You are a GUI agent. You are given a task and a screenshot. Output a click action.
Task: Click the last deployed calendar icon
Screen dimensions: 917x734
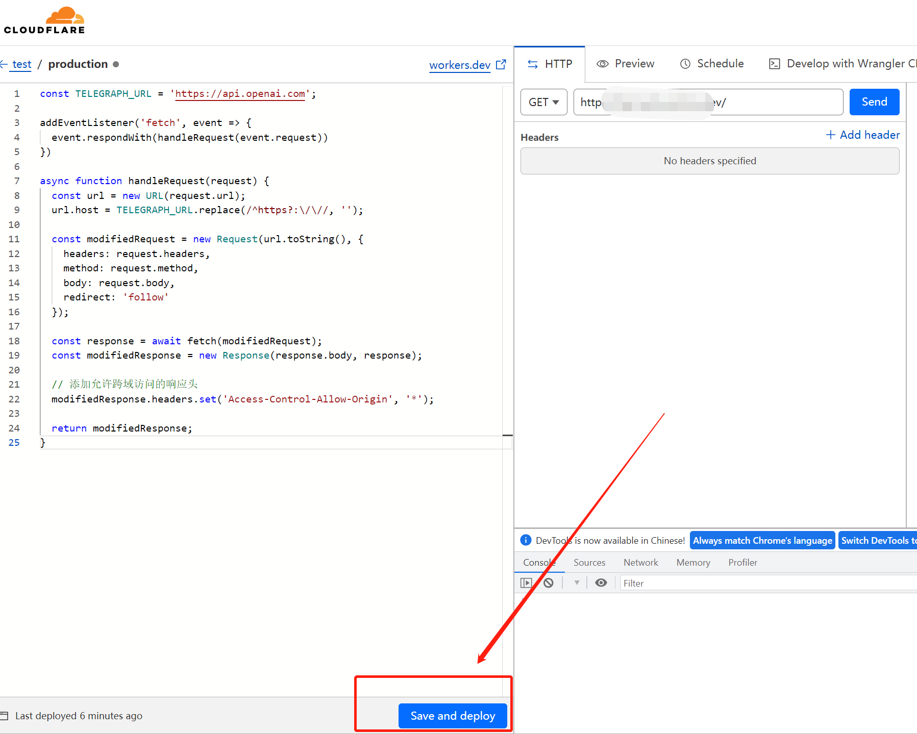[x=4, y=716]
